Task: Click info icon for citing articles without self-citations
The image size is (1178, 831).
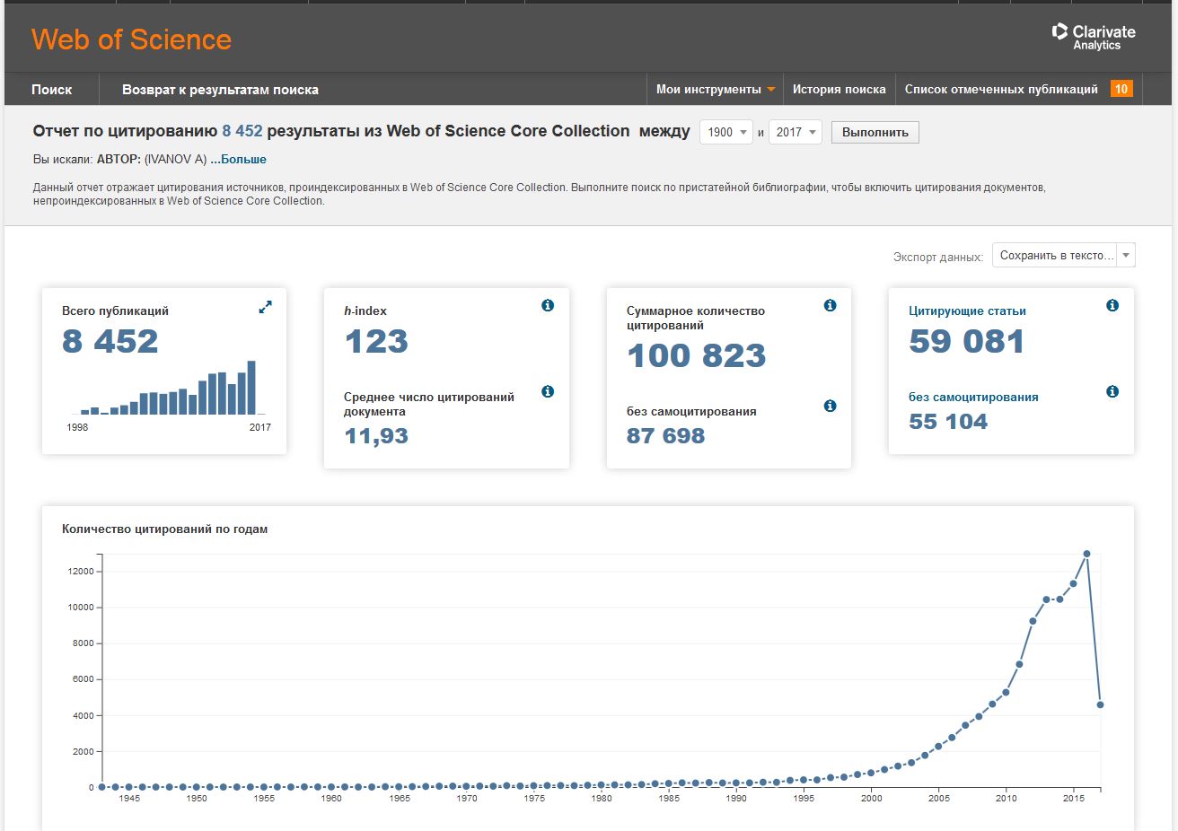Action: 1112,392
